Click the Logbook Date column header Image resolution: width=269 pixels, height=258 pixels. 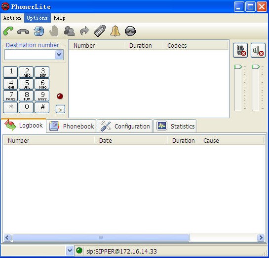tap(131, 141)
